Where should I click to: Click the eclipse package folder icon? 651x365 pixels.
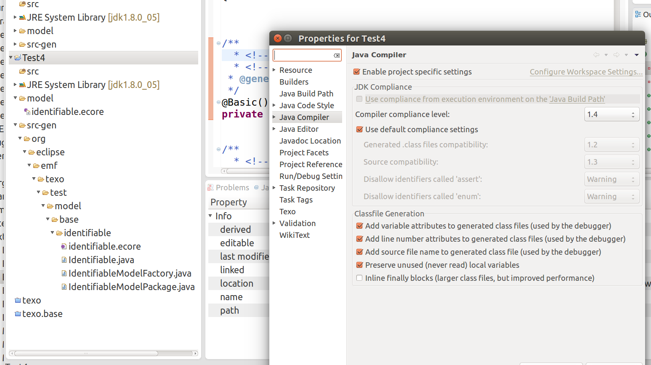click(x=32, y=152)
